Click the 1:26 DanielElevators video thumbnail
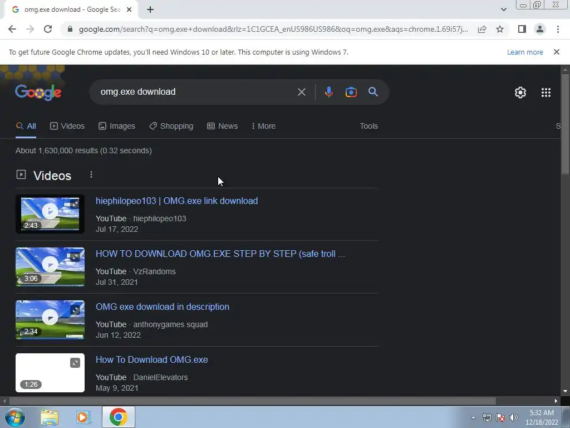Screen dimensions: 570x428 point(50,373)
